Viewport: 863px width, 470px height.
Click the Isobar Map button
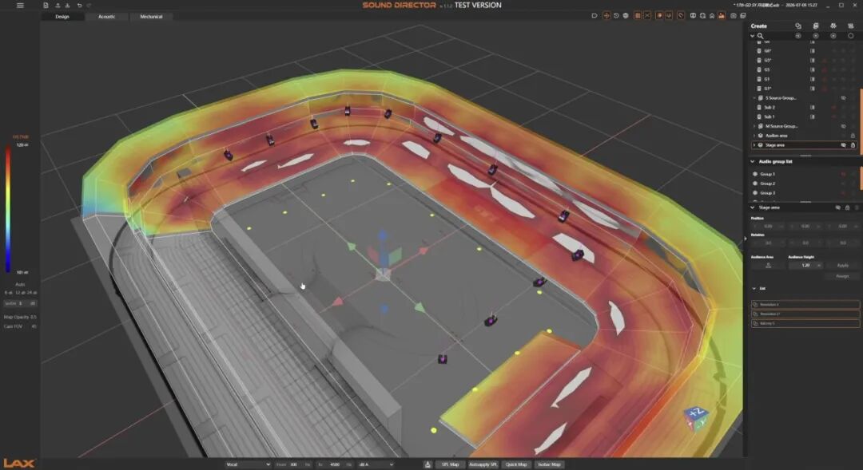coord(549,464)
